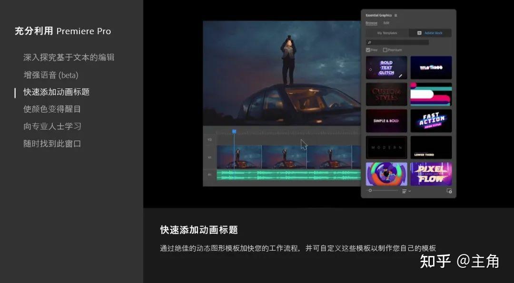Choose colorful circles template thumbnail

pyautogui.click(x=386, y=174)
